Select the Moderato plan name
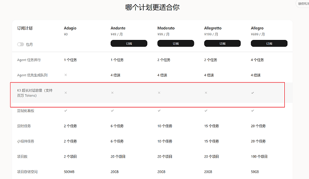Image resolution: width=309 pixels, height=179 pixels. pos(166,28)
